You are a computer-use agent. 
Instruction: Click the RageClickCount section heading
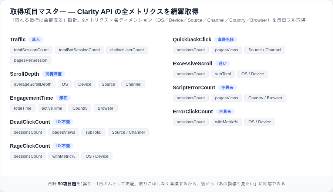[x=30, y=146]
